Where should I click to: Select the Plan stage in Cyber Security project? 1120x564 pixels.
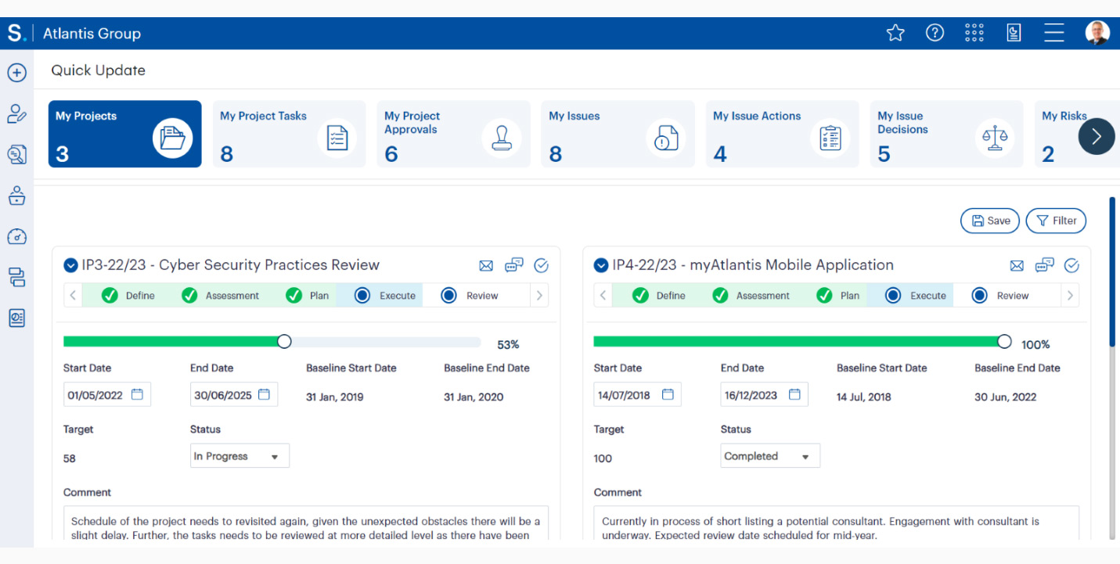tap(308, 296)
